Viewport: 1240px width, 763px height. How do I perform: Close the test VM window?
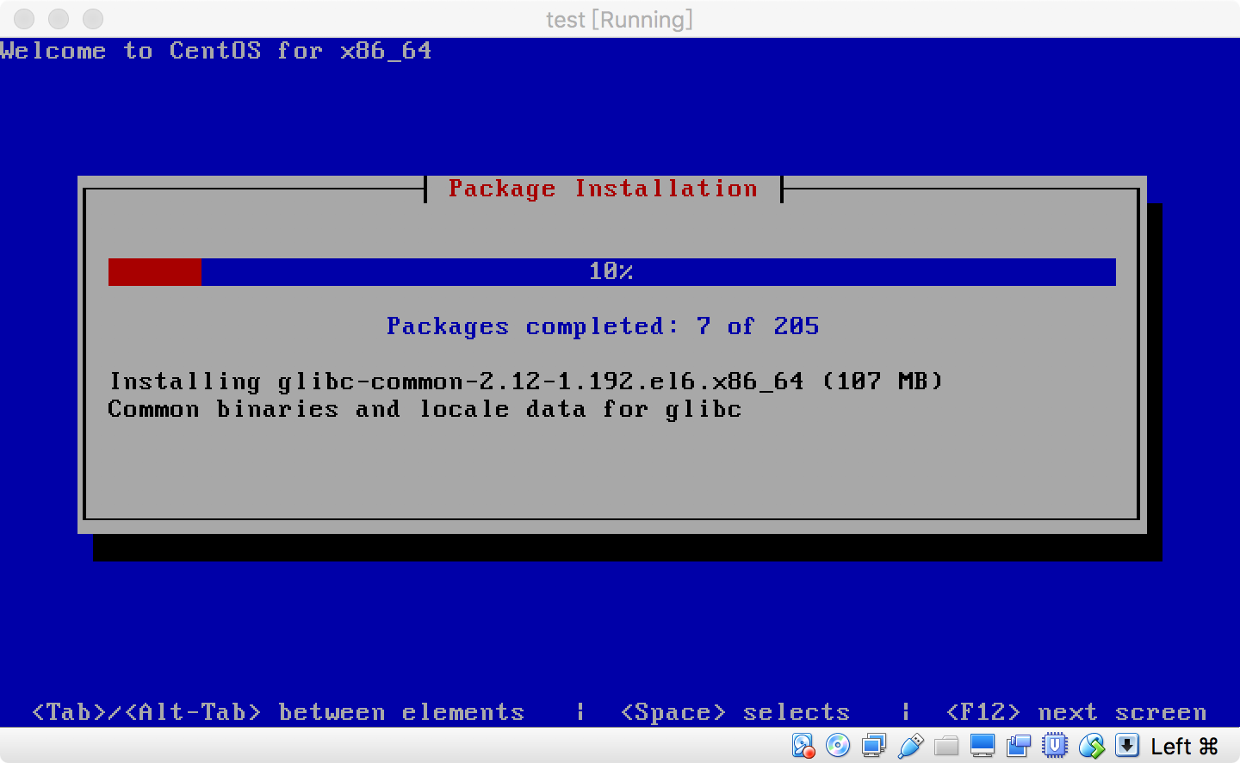click(x=24, y=19)
